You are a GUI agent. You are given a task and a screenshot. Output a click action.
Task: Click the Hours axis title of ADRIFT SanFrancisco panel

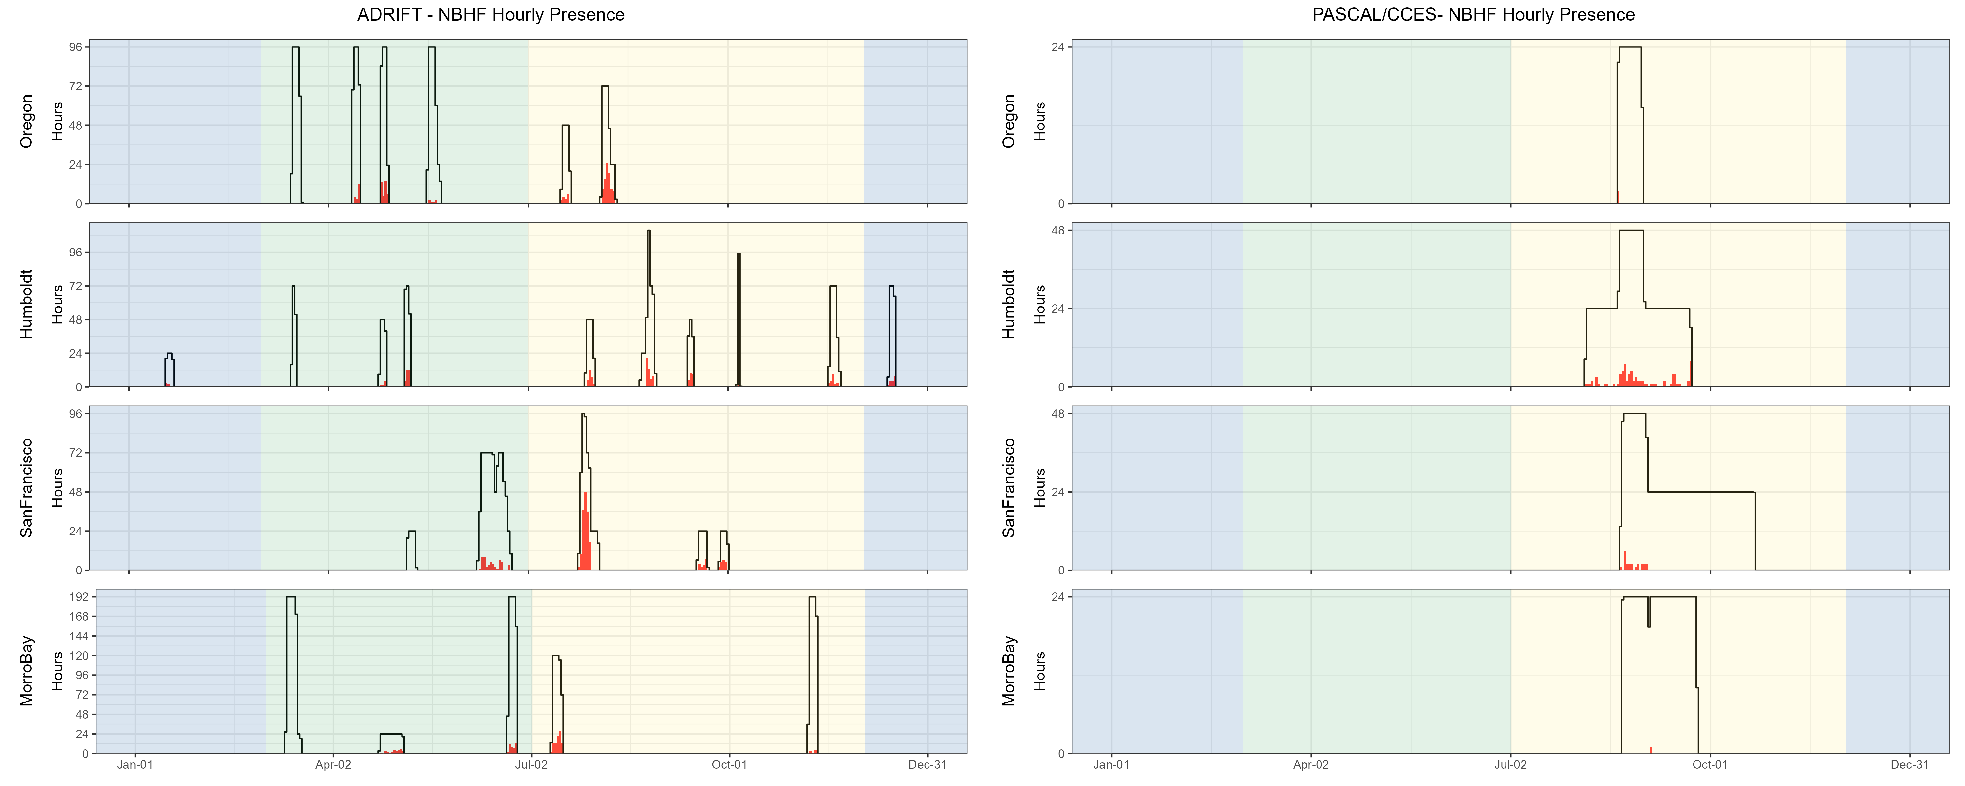point(57,488)
